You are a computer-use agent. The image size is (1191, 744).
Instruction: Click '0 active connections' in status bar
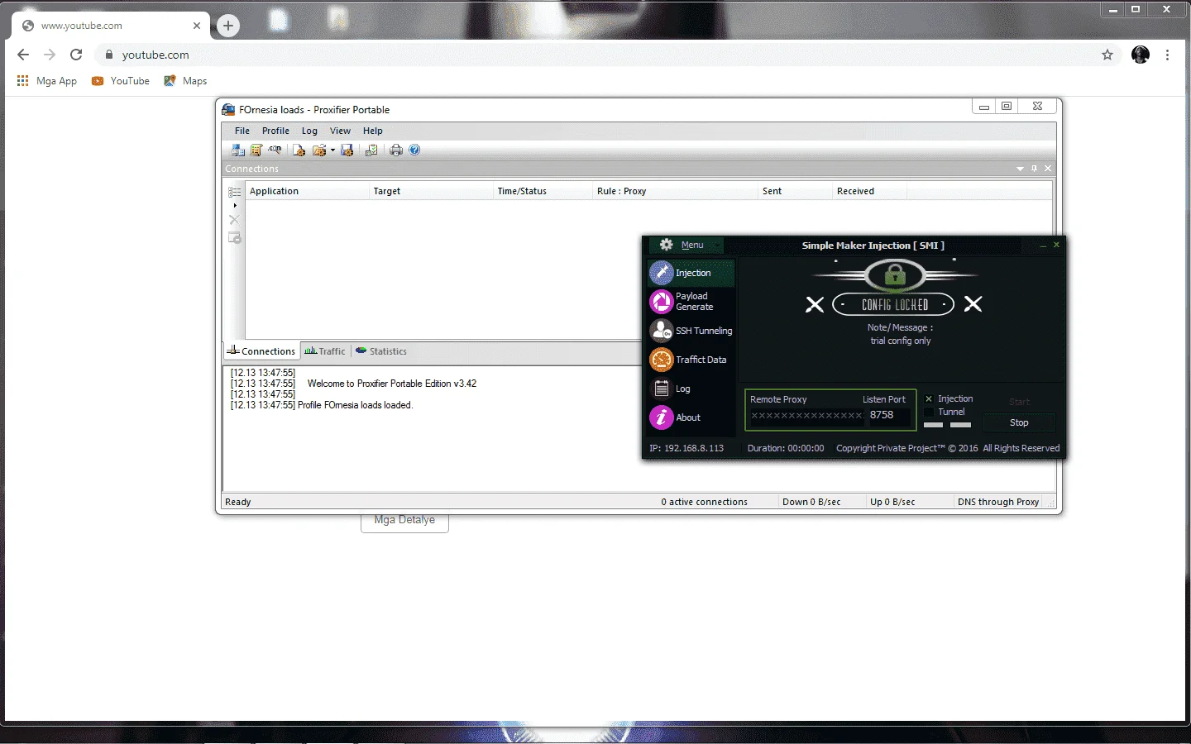[x=704, y=502]
